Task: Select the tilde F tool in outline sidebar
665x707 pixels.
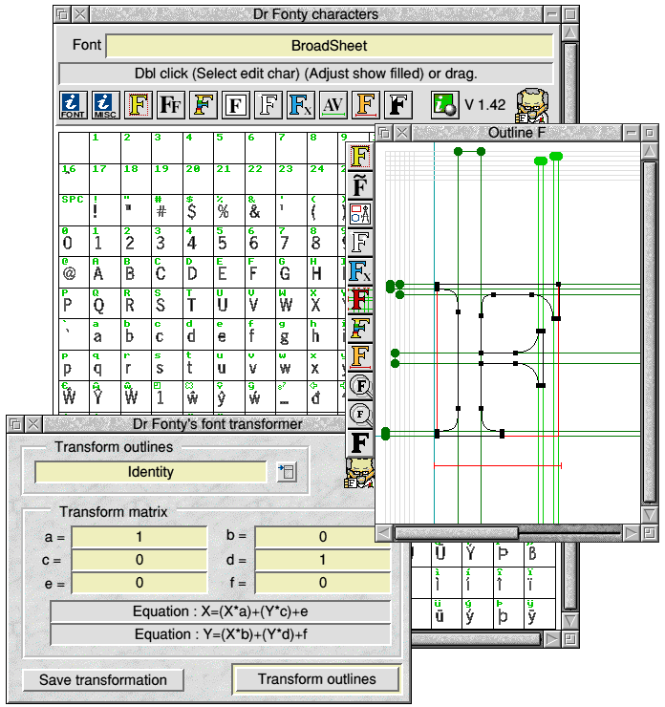Action: tap(360, 185)
